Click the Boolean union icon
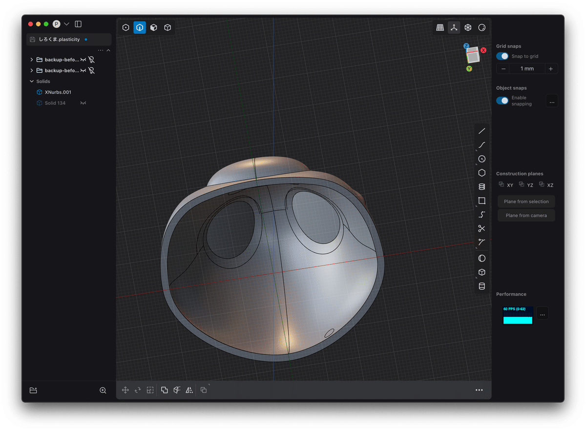This screenshot has width=586, height=431. click(x=165, y=390)
